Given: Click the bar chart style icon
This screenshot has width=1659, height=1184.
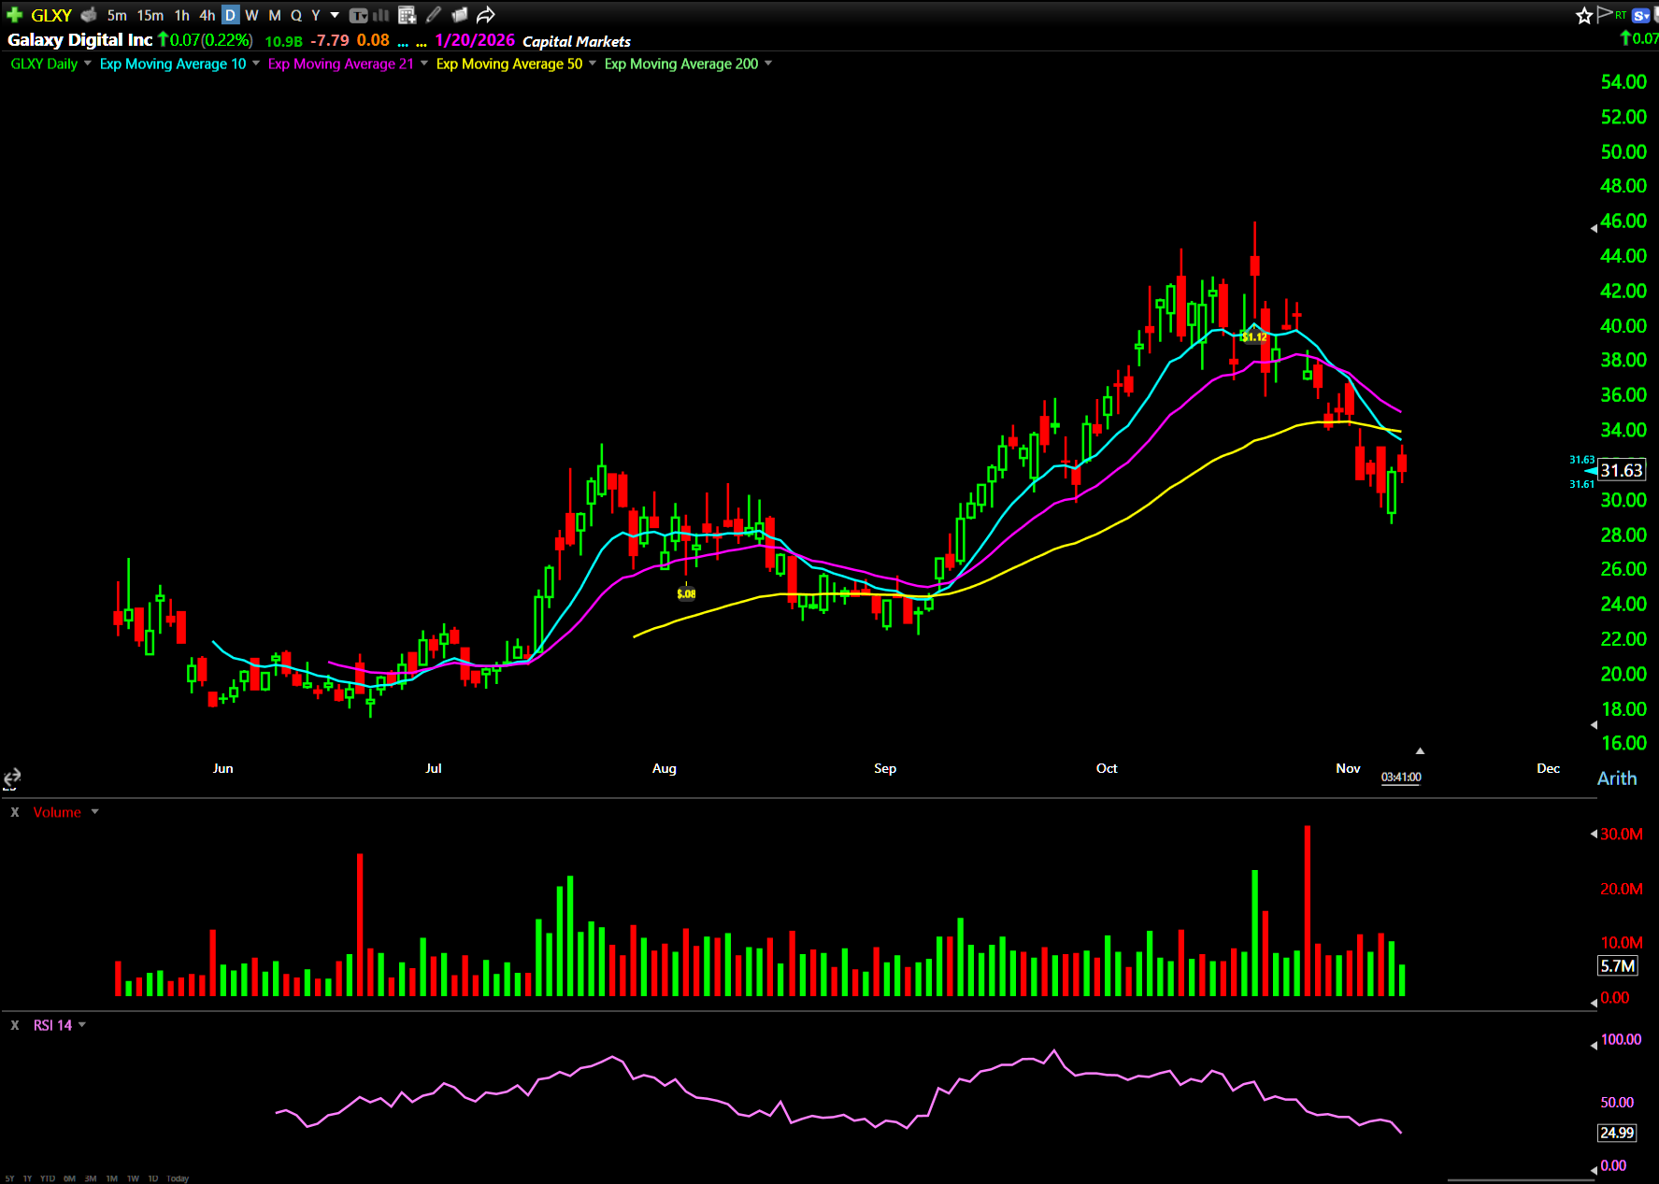Looking at the screenshot, I should (x=381, y=15).
